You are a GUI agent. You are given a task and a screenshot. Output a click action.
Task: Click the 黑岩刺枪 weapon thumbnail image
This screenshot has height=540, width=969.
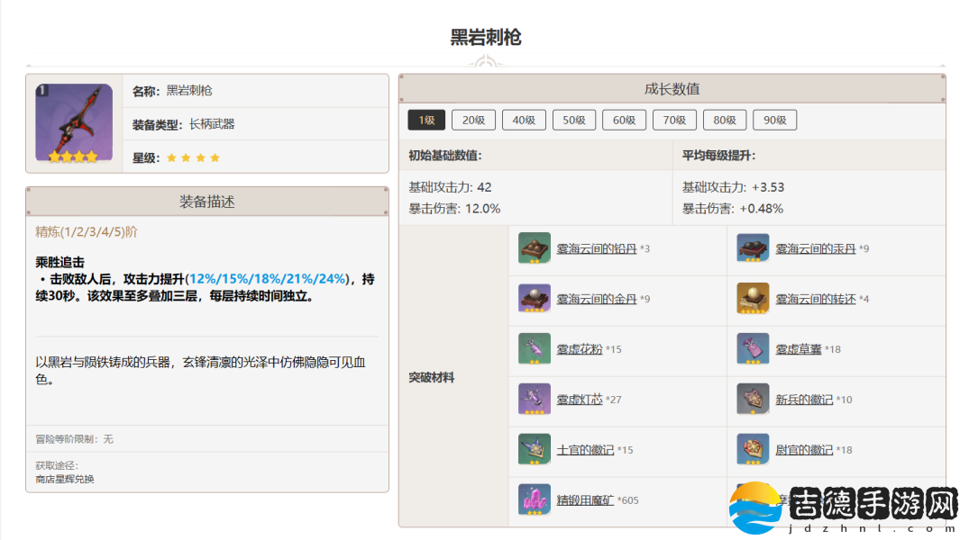pos(74,123)
